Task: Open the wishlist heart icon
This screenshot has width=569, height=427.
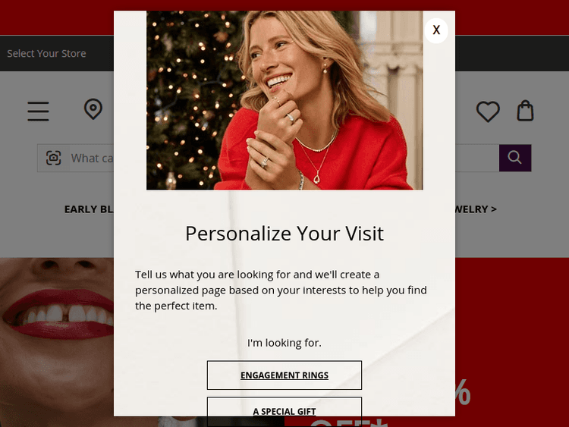Action: [488, 111]
